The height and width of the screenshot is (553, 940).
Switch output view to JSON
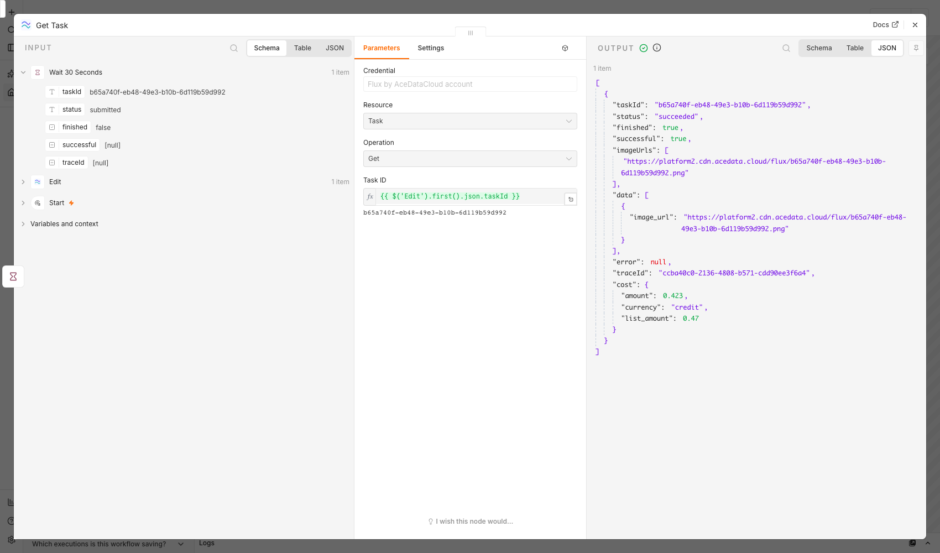click(887, 48)
